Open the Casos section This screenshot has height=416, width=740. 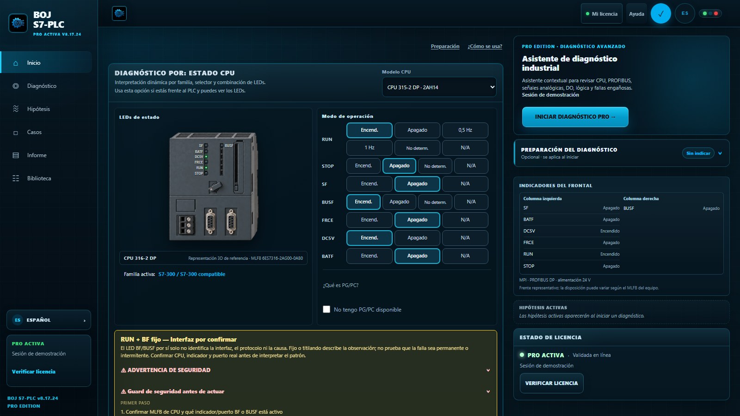[x=46, y=132]
